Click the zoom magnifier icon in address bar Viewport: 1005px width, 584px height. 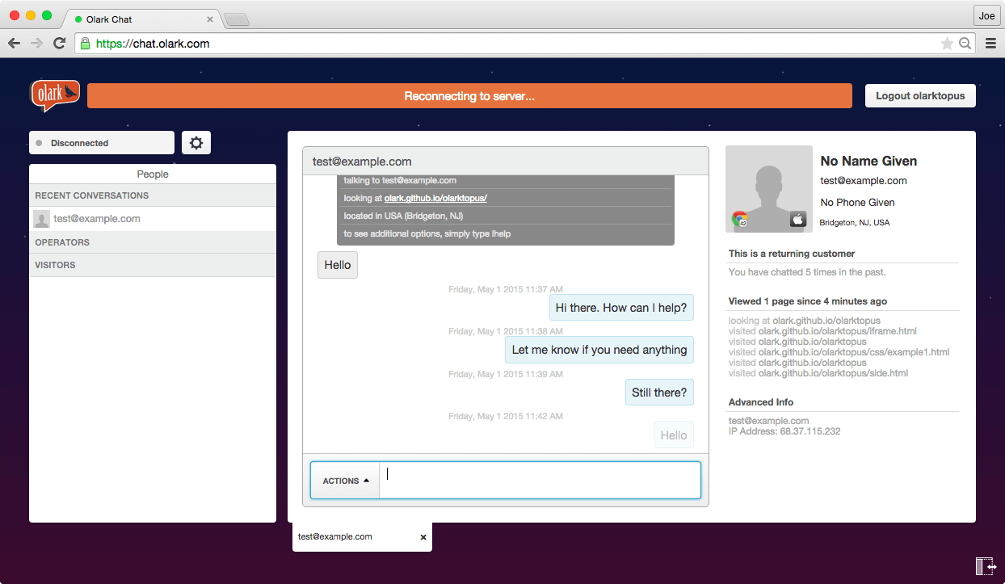(965, 44)
